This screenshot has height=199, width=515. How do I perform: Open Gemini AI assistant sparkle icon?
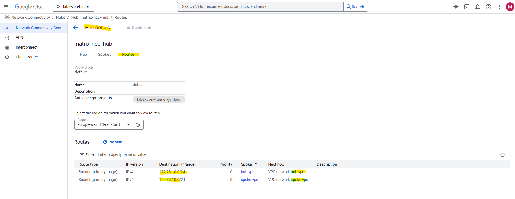coord(456,7)
